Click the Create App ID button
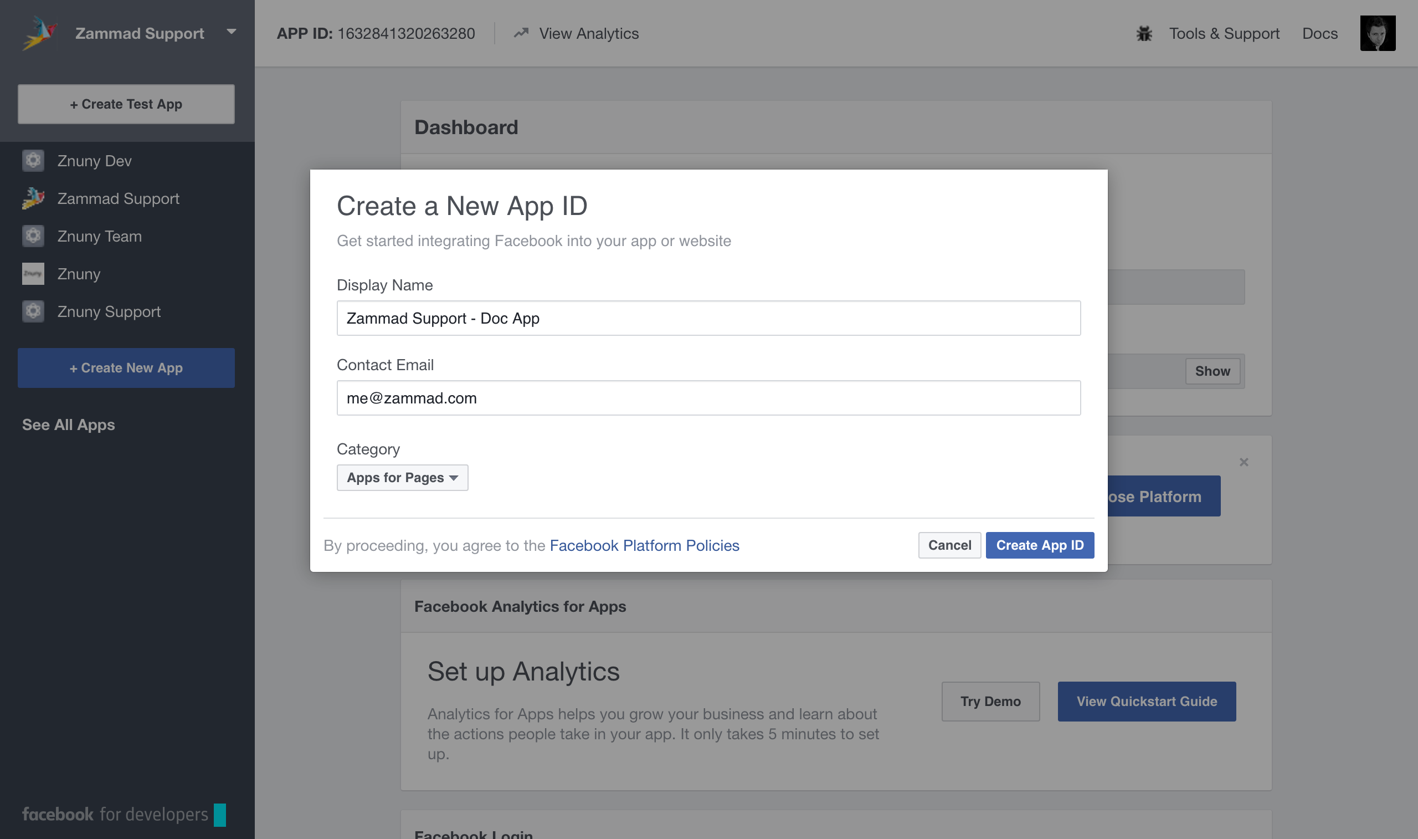The width and height of the screenshot is (1418, 839). pos(1040,545)
